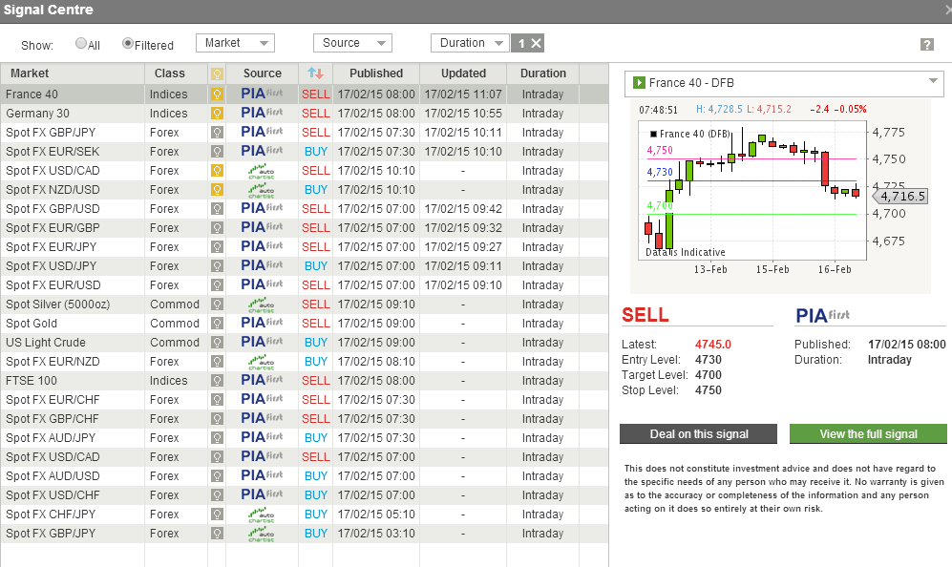The width and height of the screenshot is (952, 567).
Task: Click the Target Level value 4700
Action: click(x=708, y=375)
